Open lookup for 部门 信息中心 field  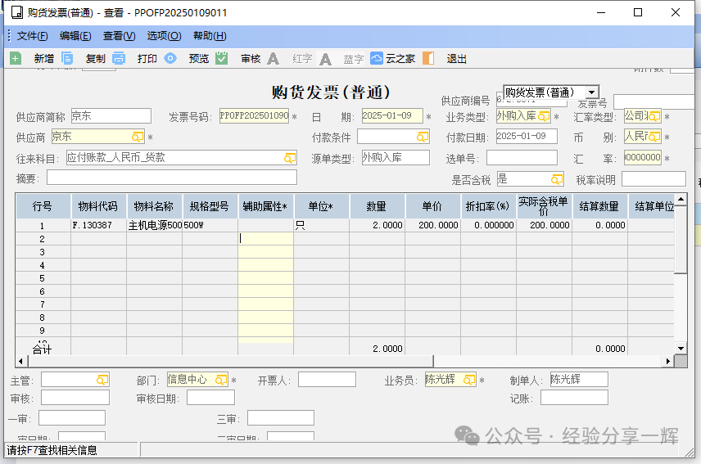point(221,380)
